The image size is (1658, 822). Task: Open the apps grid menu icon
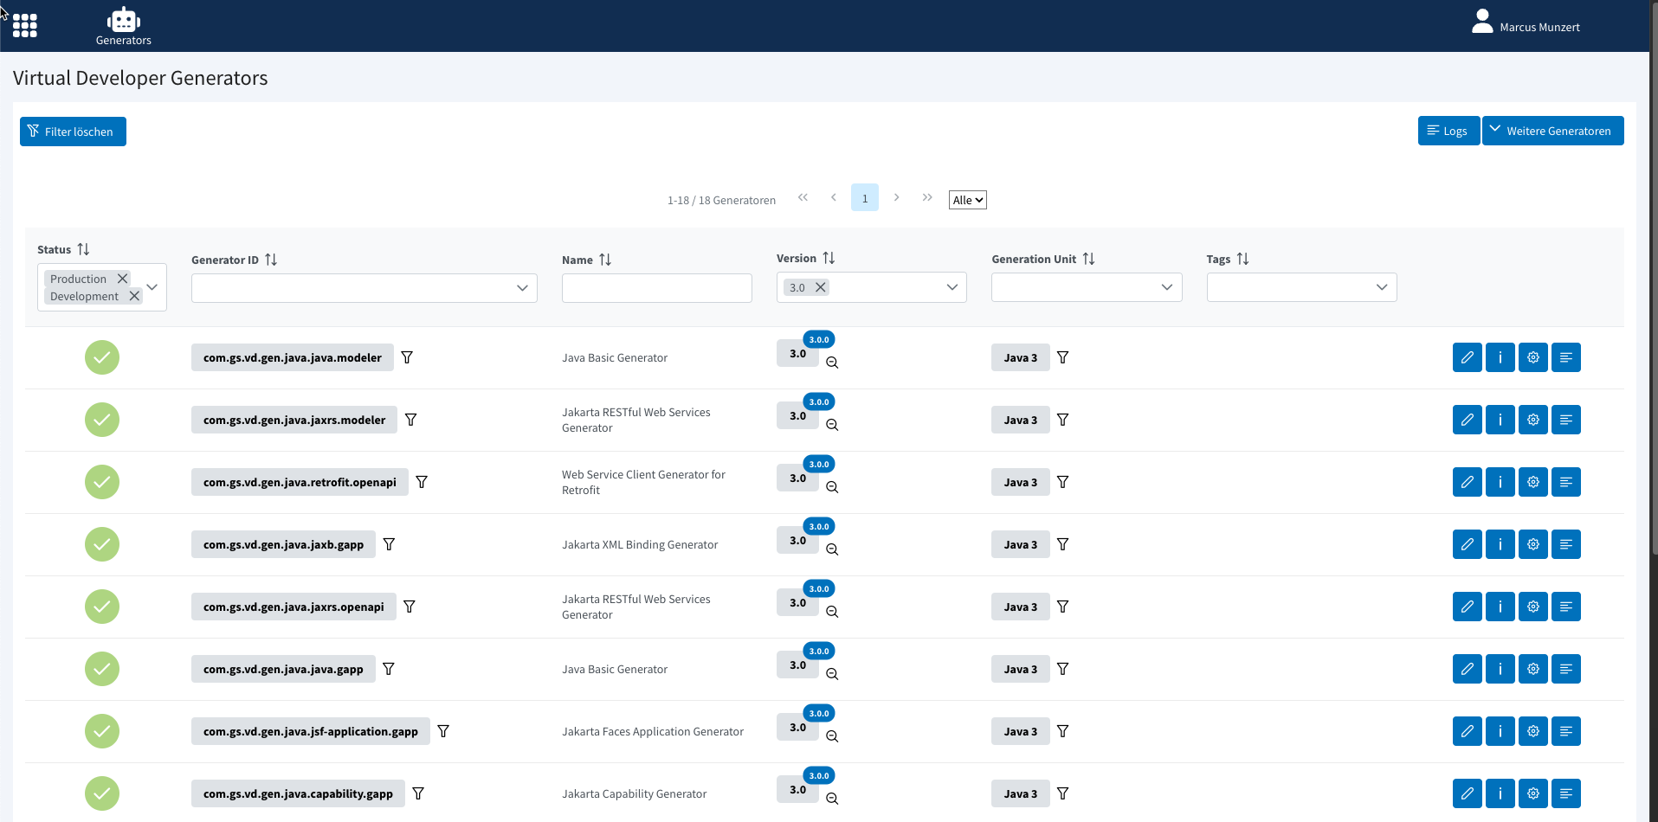[x=24, y=26]
